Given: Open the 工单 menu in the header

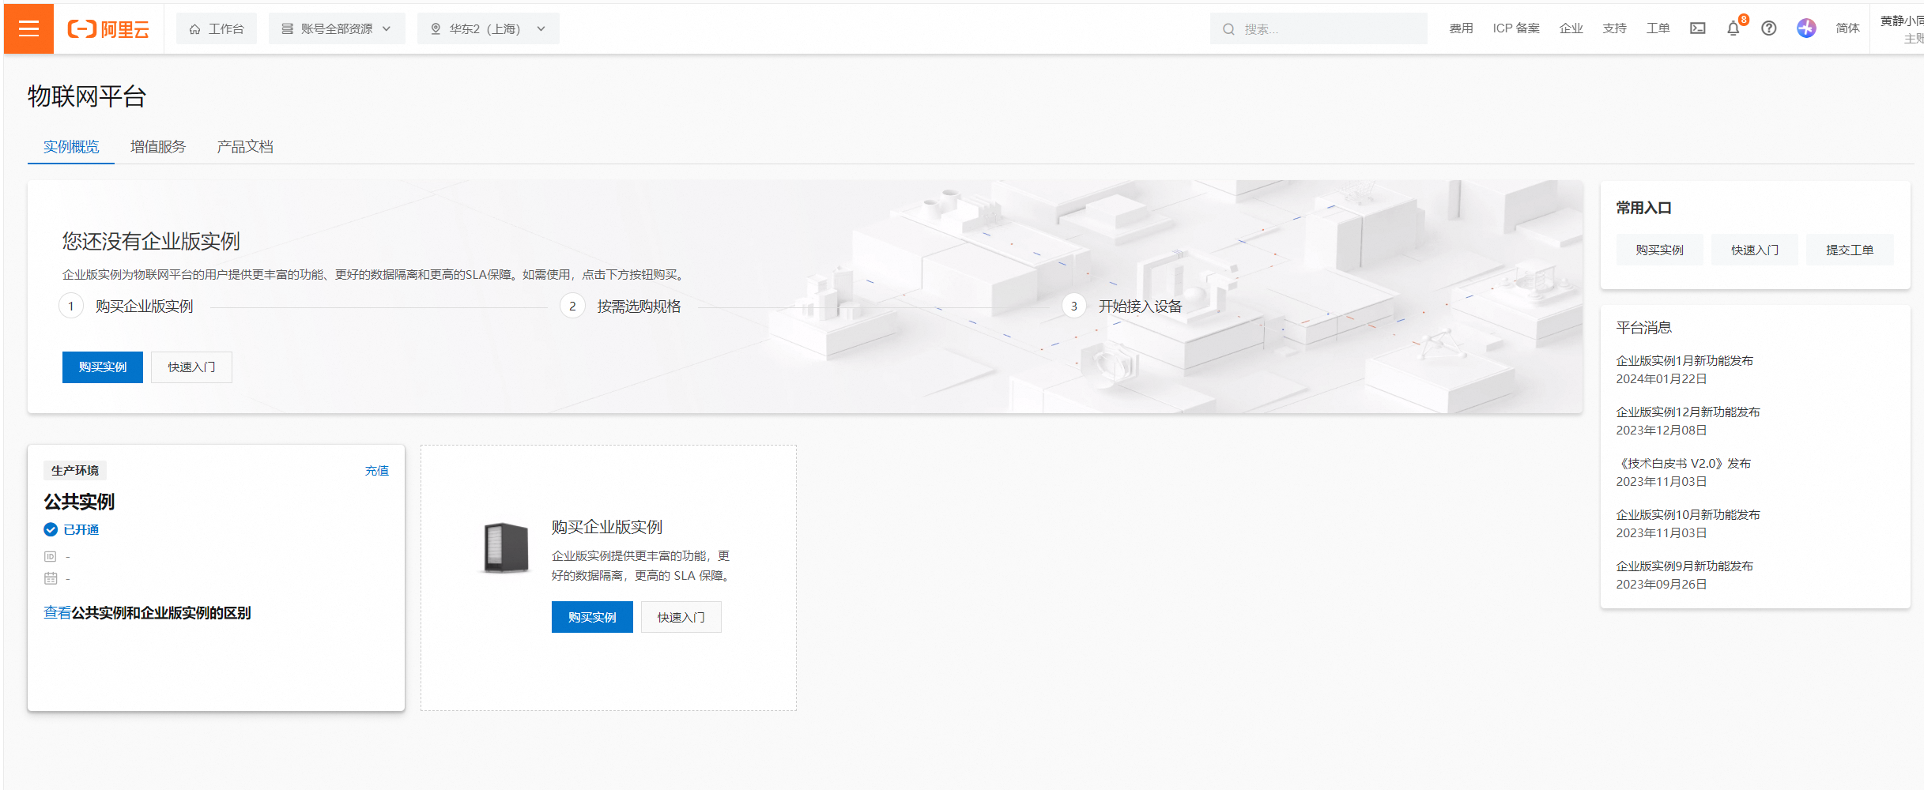Looking at the screenshot, I should coord(1658,28).
